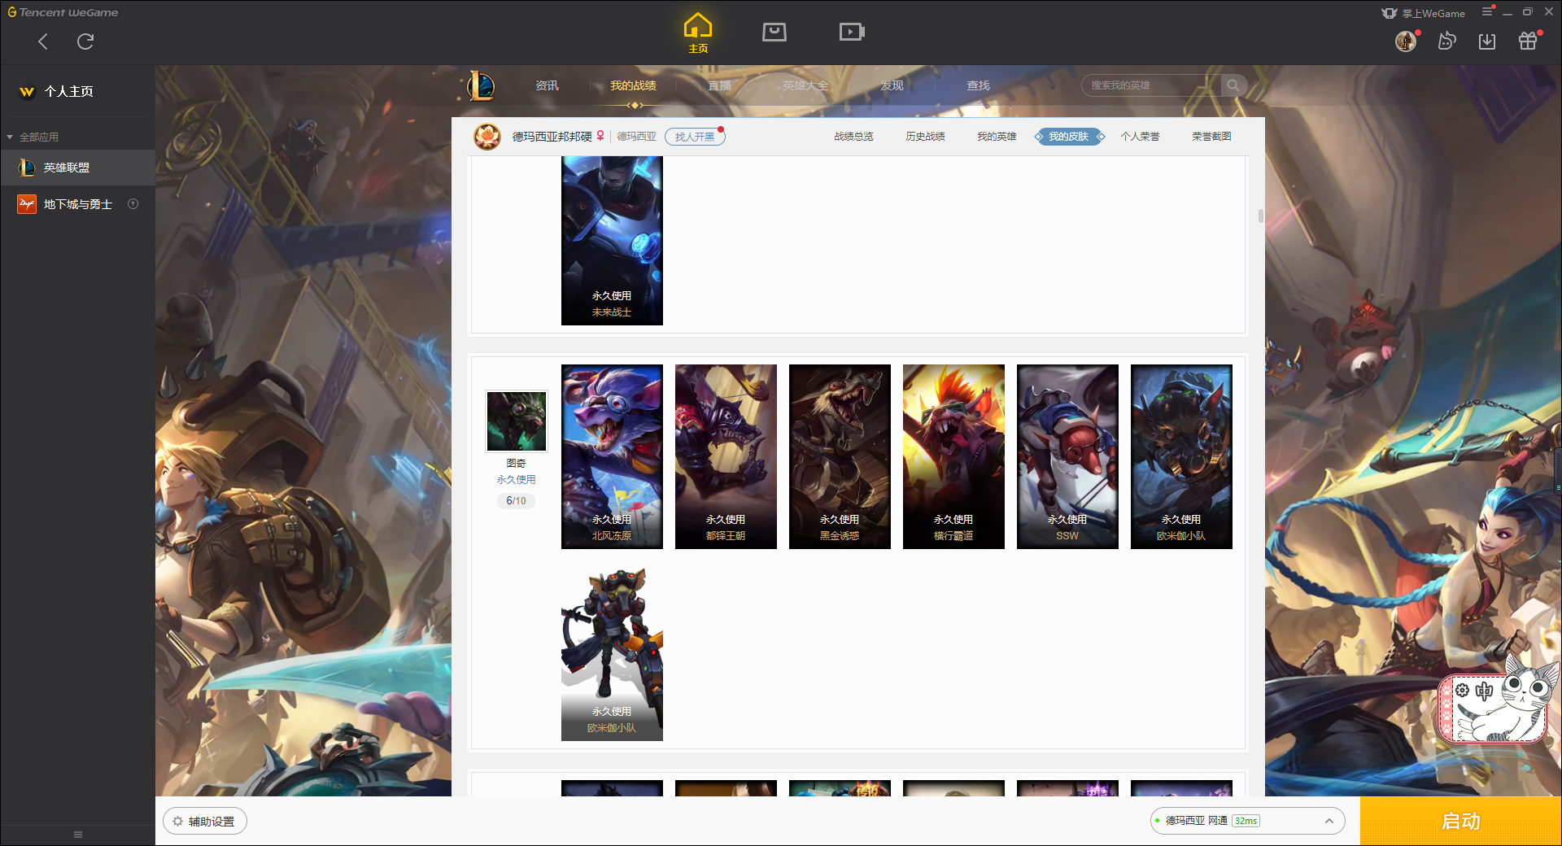The width and height of the screenshot is (1562, 846).
Task: Open the 北风冻原 skin card
Action: (x=612, y=456)
